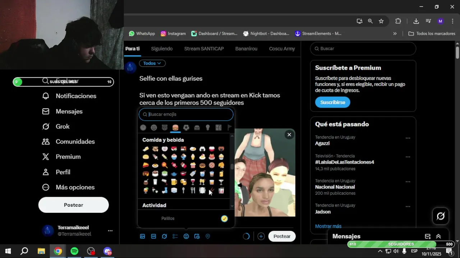The image size is (460, 258).
Task: Change the emoji skin tone selector
Action: click(224, 219)
